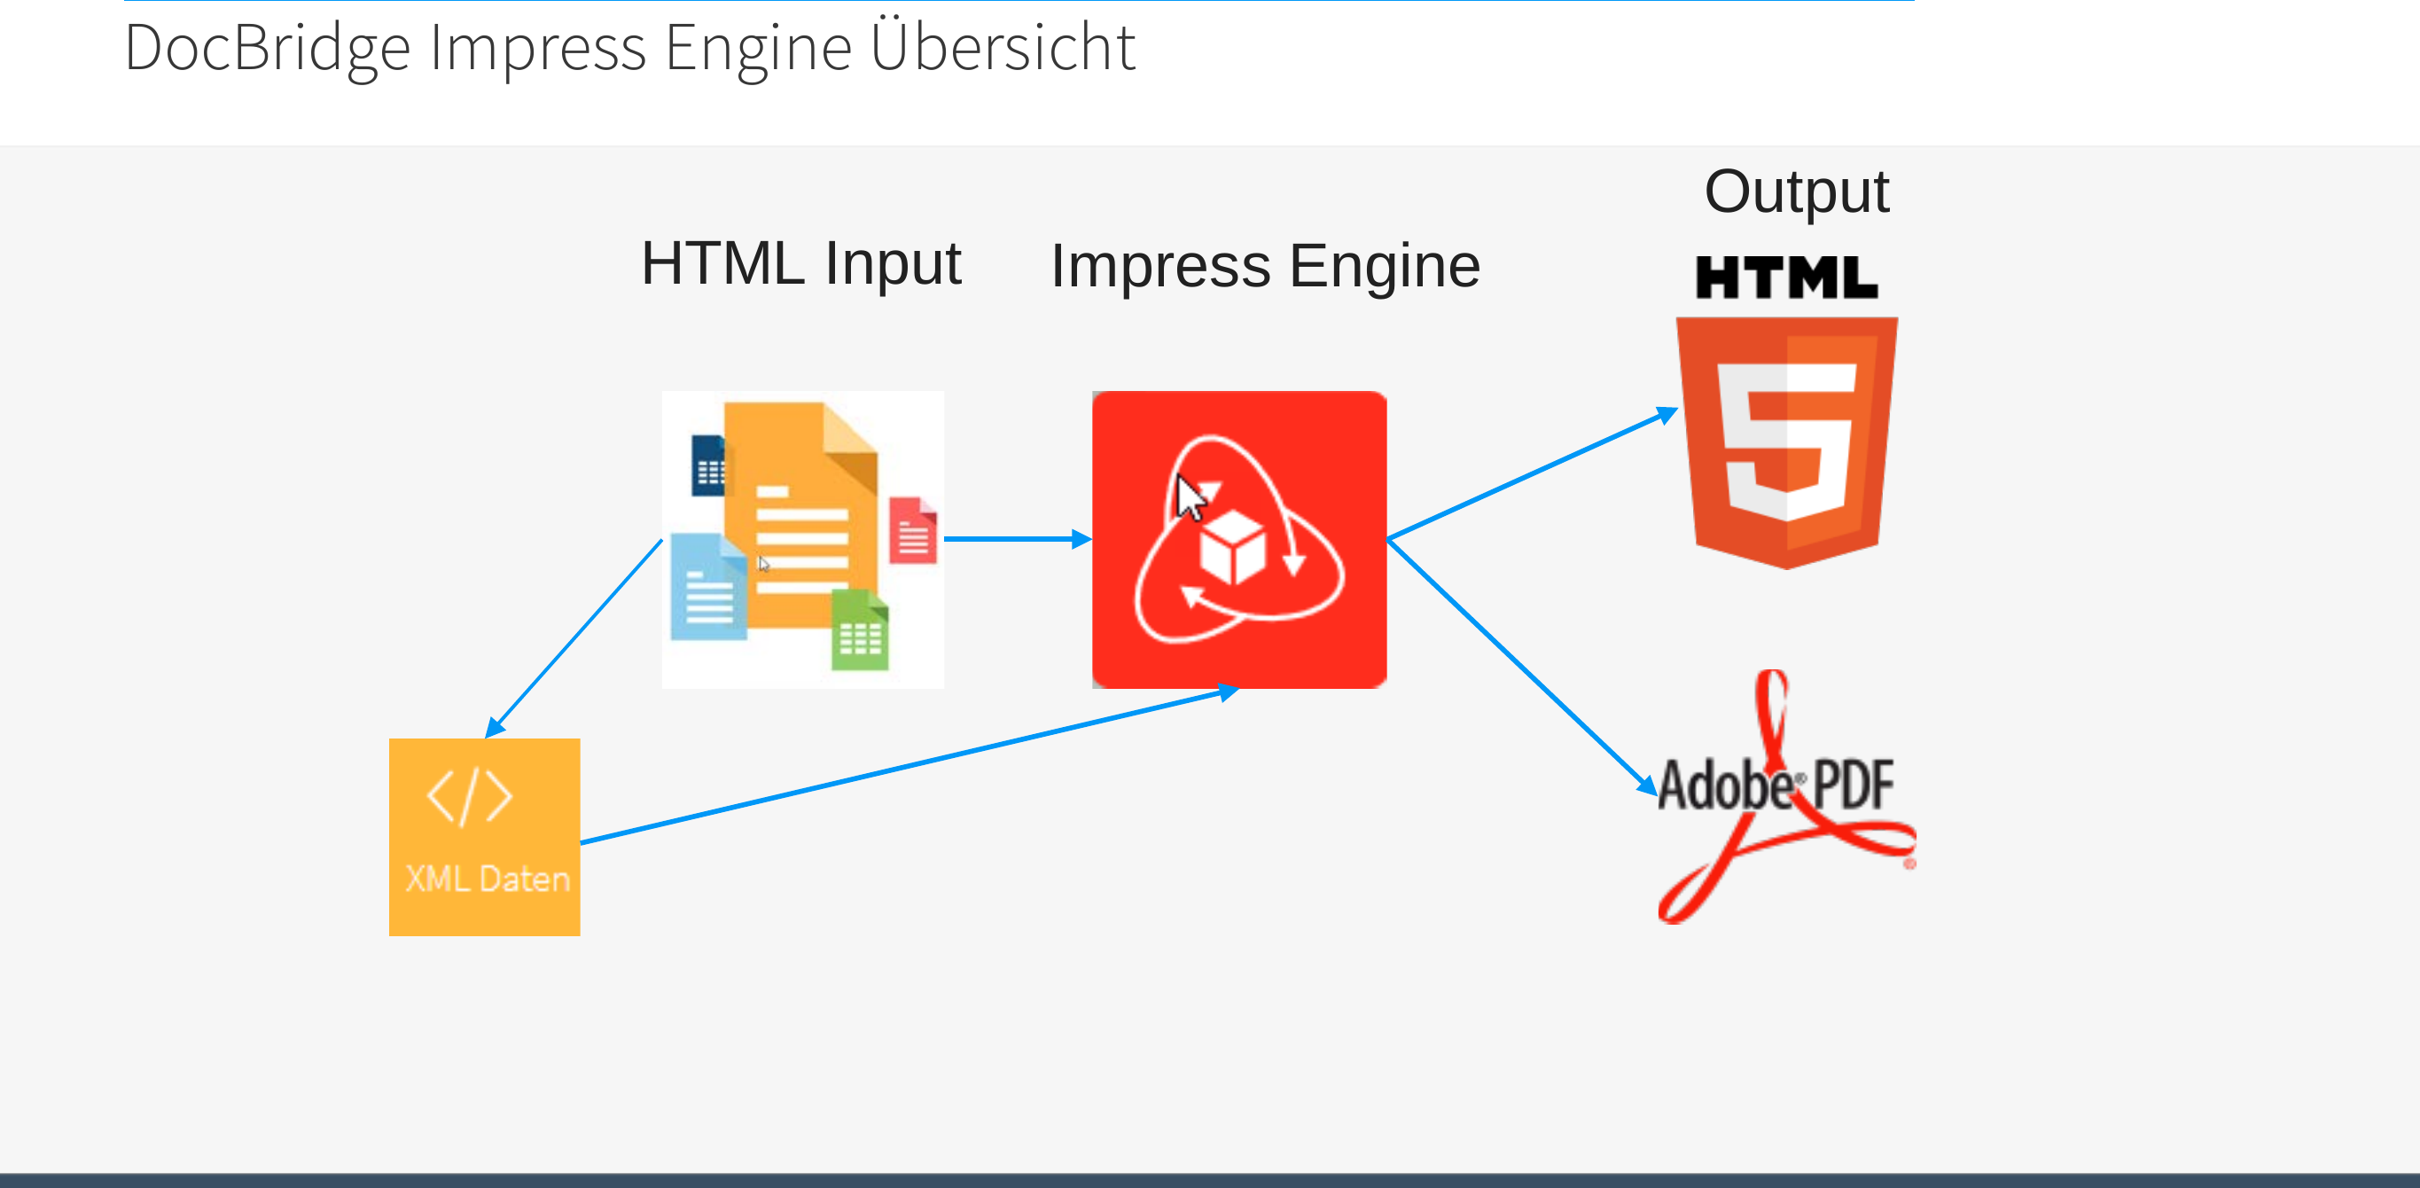
Task: Click the small red document icon
Action: point(913,530)
